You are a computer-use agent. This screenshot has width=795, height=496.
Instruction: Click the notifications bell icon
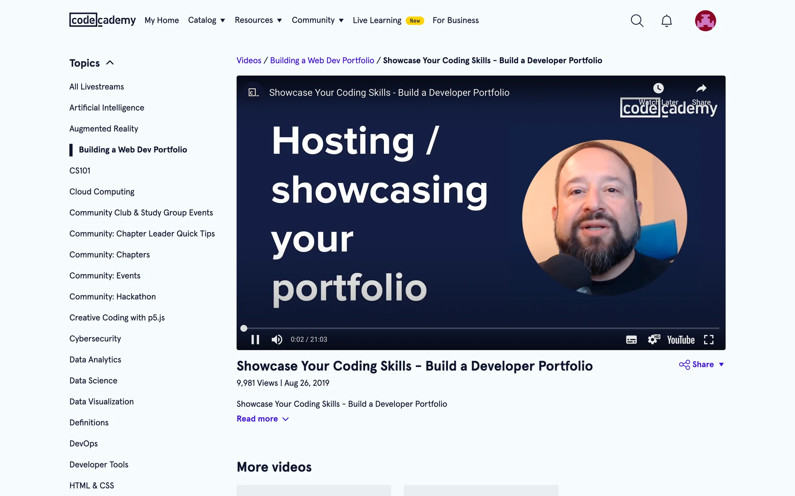[666, 21]
